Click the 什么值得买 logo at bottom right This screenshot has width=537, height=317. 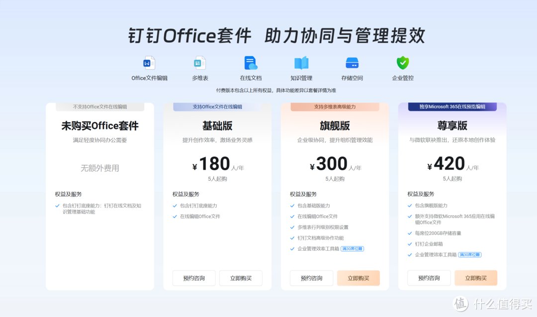click(492, 304)
